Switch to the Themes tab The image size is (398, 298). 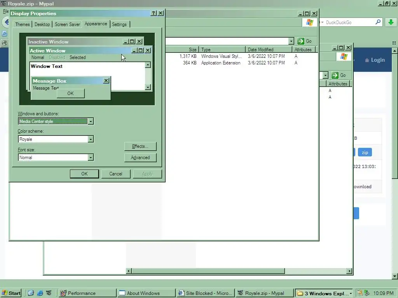click(22, 24)
